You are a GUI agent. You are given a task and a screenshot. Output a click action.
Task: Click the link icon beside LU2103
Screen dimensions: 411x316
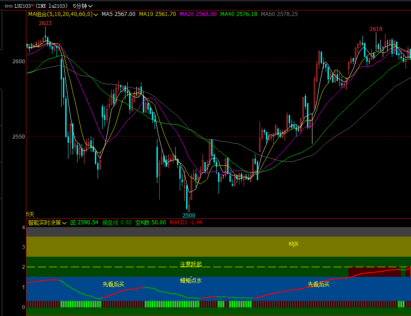point(9,6)
